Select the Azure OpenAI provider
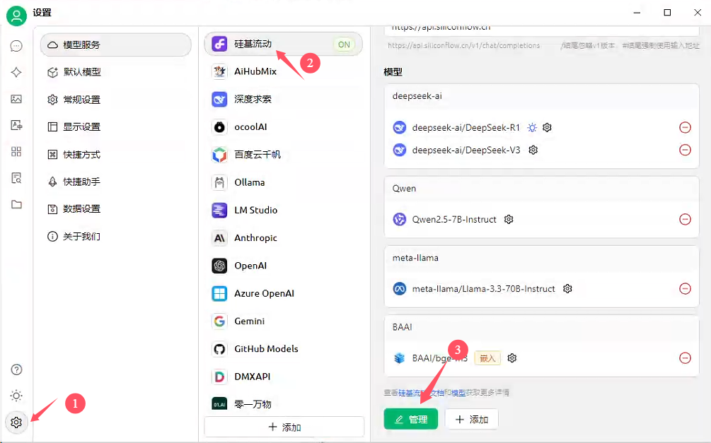Image resolution: width=711 pixels, height=443 pixels. tap(284, 293)
